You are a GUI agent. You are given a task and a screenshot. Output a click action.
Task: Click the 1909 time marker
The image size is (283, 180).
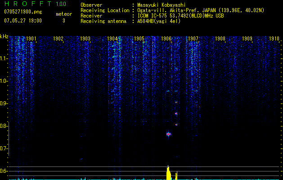pos(247,39)
